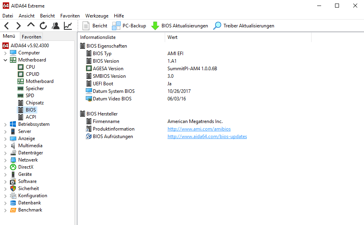Expand the DirectX tree node
Viewport: 364px width, 225px height.
click(x=5, y=167)
